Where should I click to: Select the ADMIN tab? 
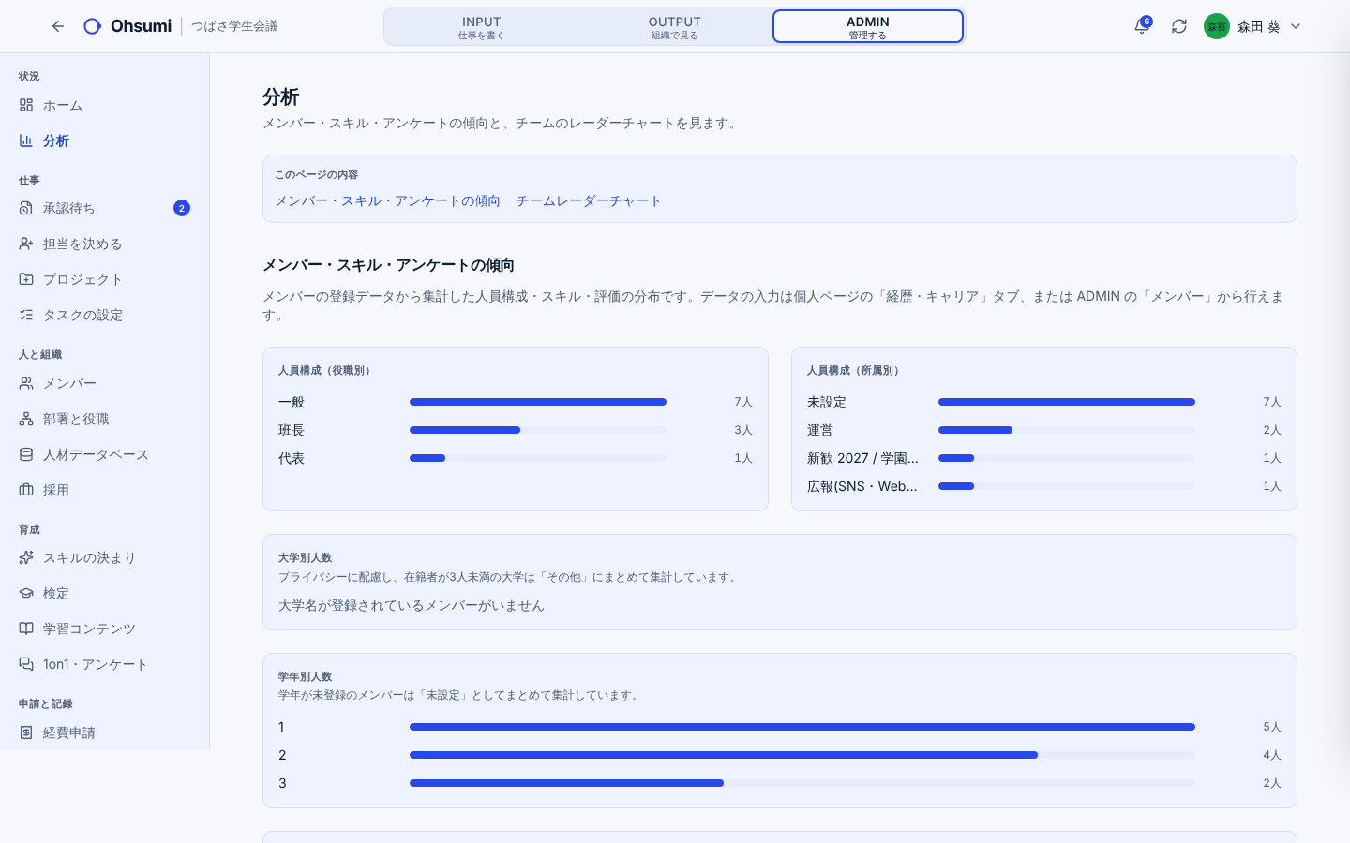click(x=868, y=27)
